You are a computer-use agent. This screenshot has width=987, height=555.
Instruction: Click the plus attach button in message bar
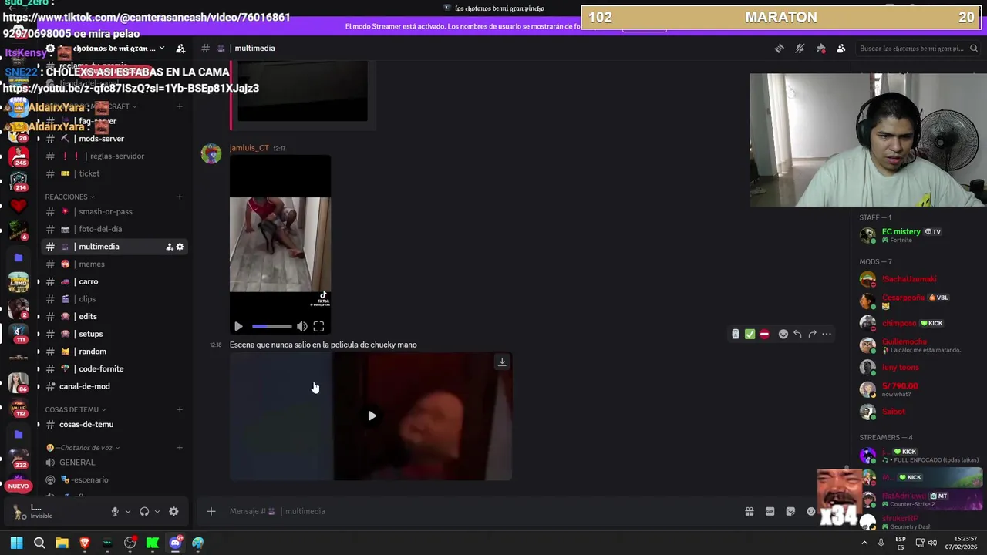[x=211, y=511]
